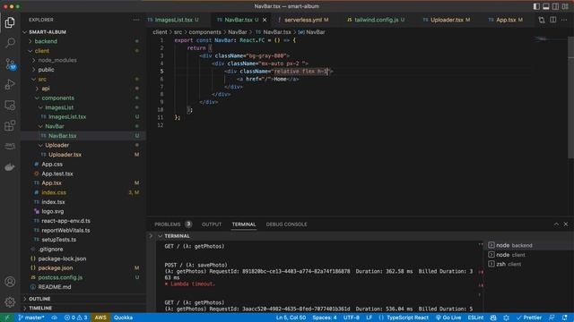Screen dimensions: 574x322
Task: Close the NavBar.tsx tab
Action: click(265, 20)
